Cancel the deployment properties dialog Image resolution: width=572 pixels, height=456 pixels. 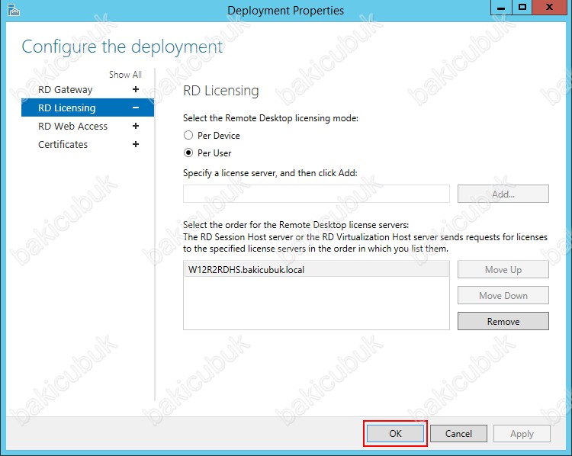(458, 433)
